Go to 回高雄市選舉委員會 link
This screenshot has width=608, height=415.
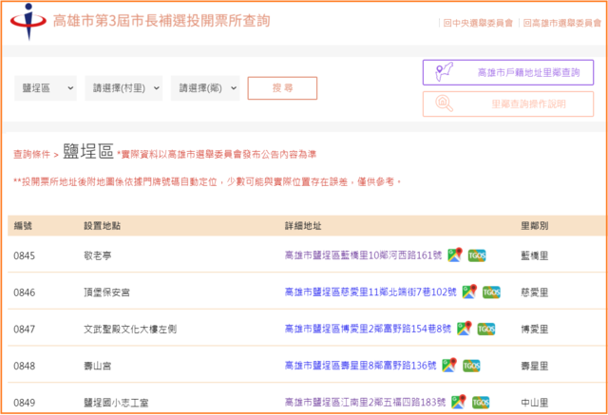[x=560, y=22]
